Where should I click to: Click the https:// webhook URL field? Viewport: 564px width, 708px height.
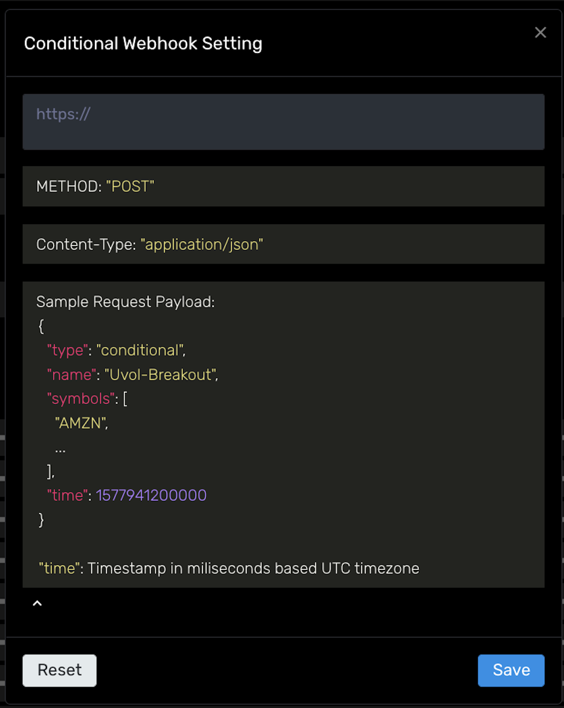point(283,122)
